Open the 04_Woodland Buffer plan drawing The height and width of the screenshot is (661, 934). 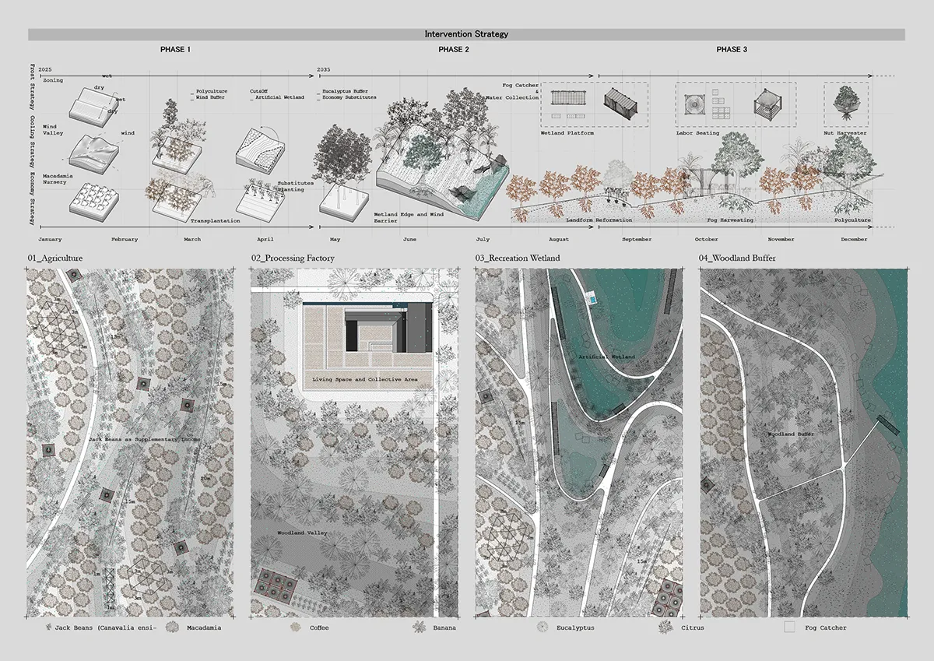pos(803,441)
